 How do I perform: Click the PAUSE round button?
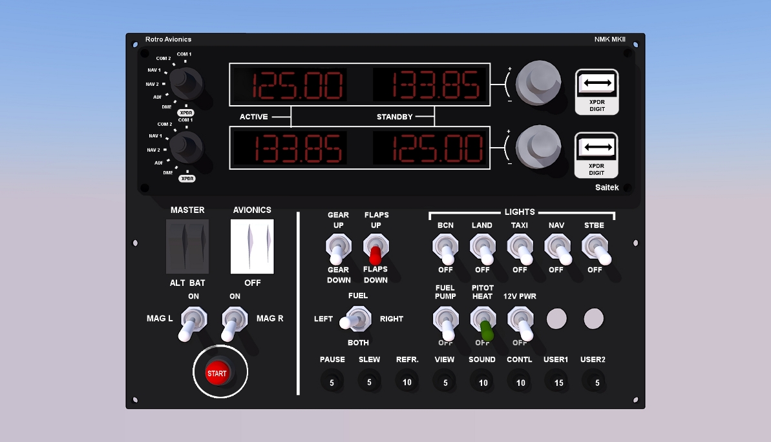(332, 382)
